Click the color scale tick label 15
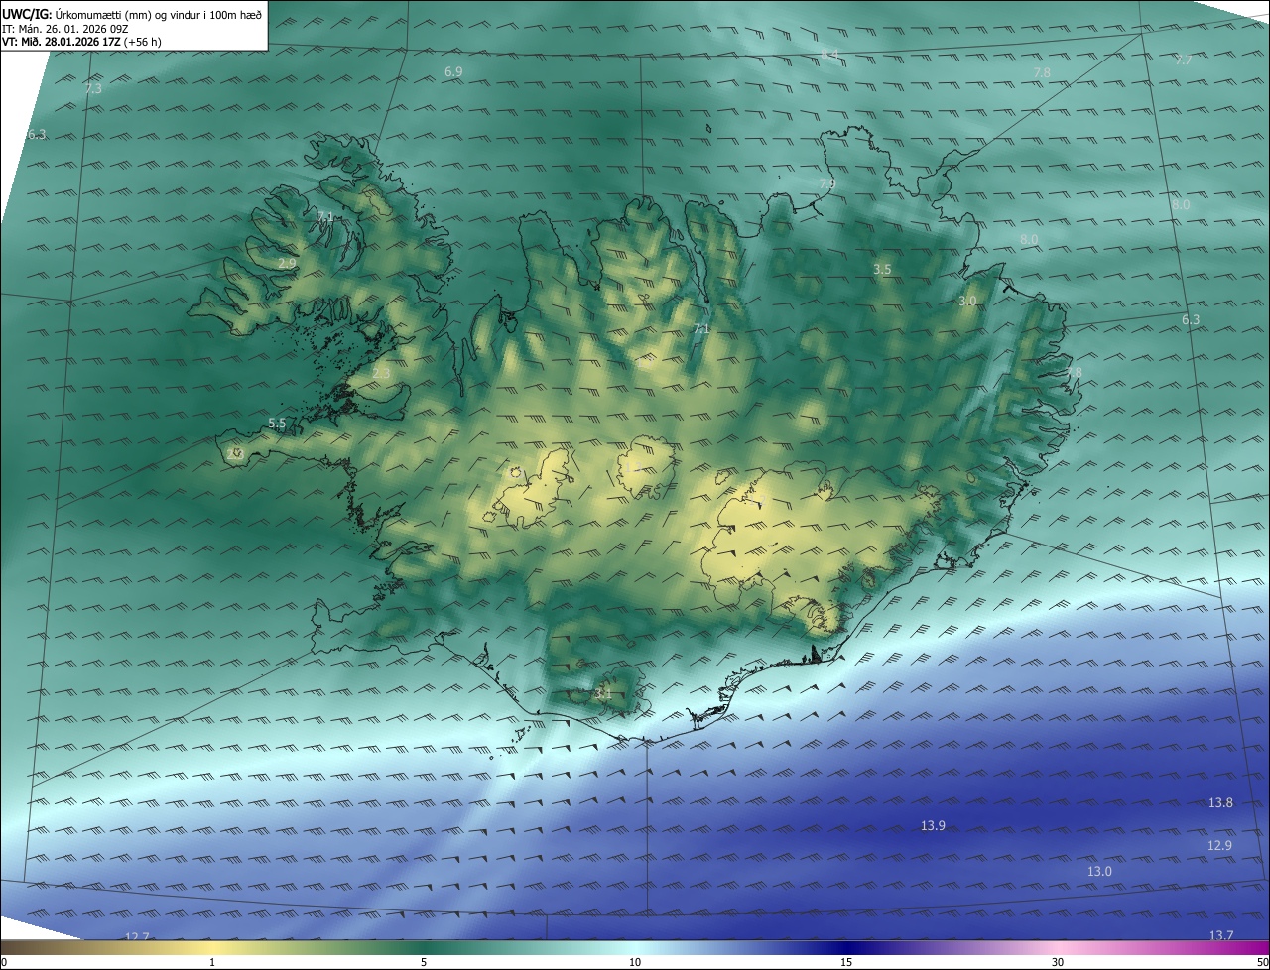1270x970 pixels. pos(846,962)
